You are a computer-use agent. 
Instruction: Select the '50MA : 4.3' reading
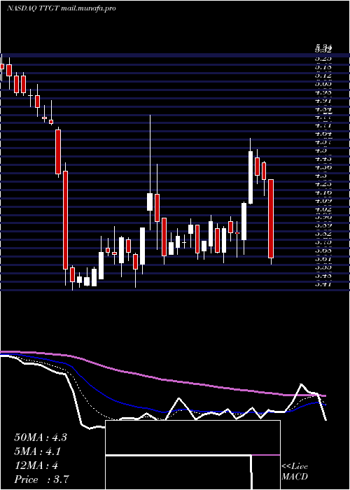pyautogui.click(x=41, y=437)
